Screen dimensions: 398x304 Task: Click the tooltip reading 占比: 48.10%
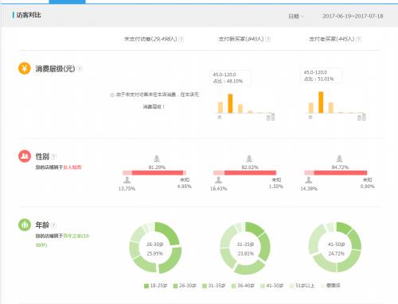point(230,78)
